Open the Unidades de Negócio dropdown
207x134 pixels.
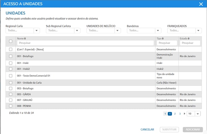[118, 31]
